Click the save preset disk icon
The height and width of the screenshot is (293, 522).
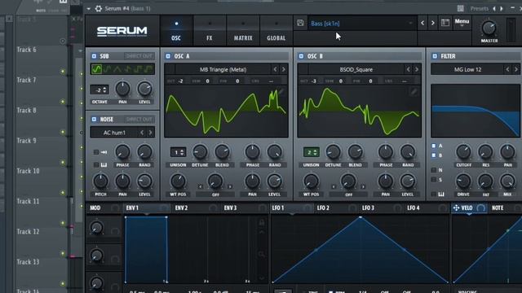pyautogui.click(x=300, y=23)
